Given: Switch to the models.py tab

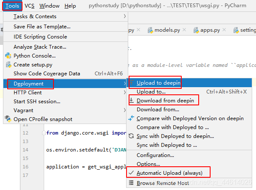Looking at the screenshot, I should click(164, 30).
